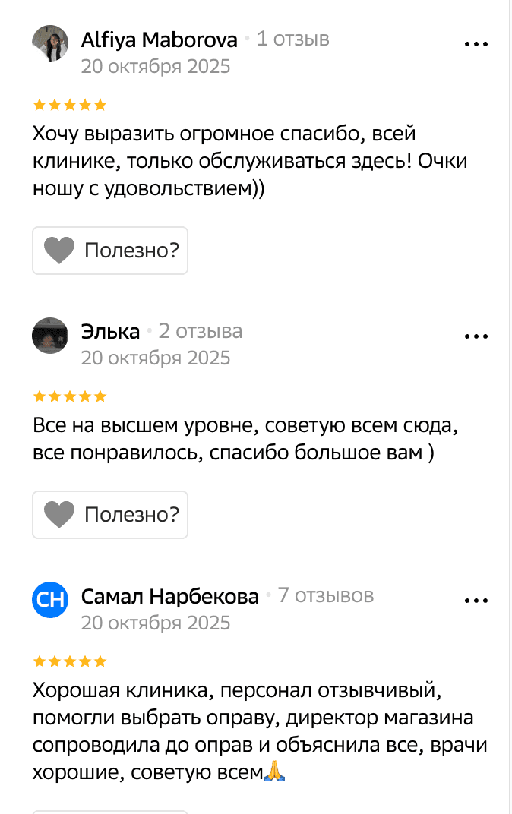The width and height of the screenshot is (512, 814).
Task: Open three-dot menu on Элька's review
Action: pos(476,336)
